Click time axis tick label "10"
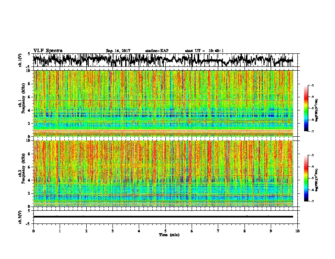The height and width of the screenshot is (259, 335). coord(297,231)
